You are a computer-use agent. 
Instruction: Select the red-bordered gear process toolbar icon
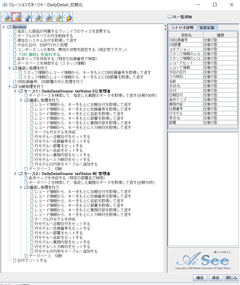[x=16, y=17]
